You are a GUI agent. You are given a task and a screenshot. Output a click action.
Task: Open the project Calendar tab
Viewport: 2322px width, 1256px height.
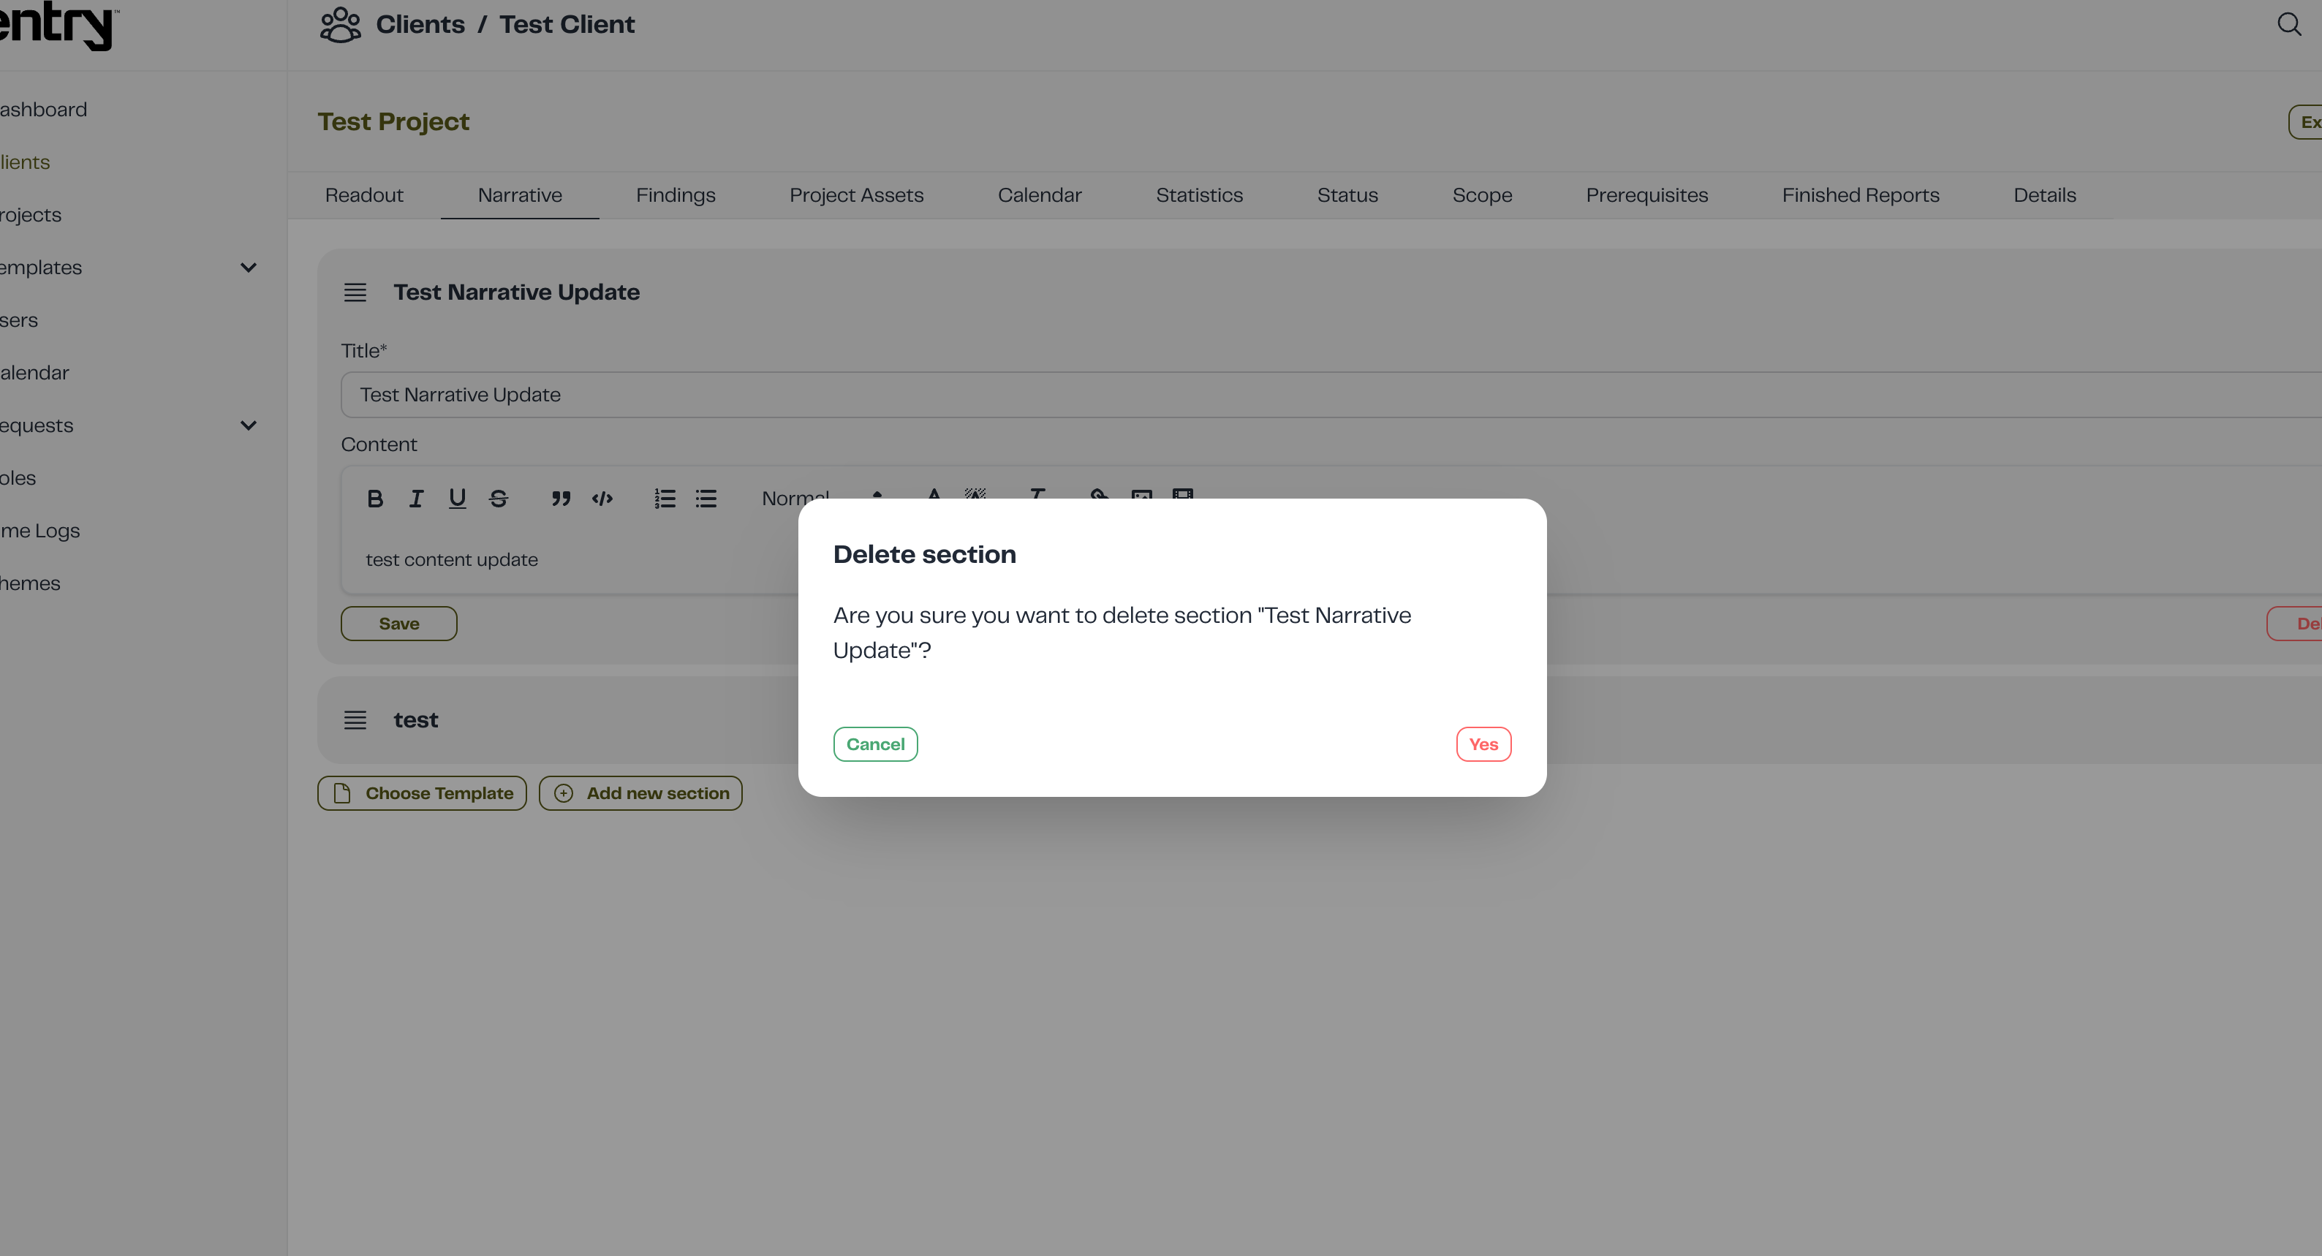1040,194
